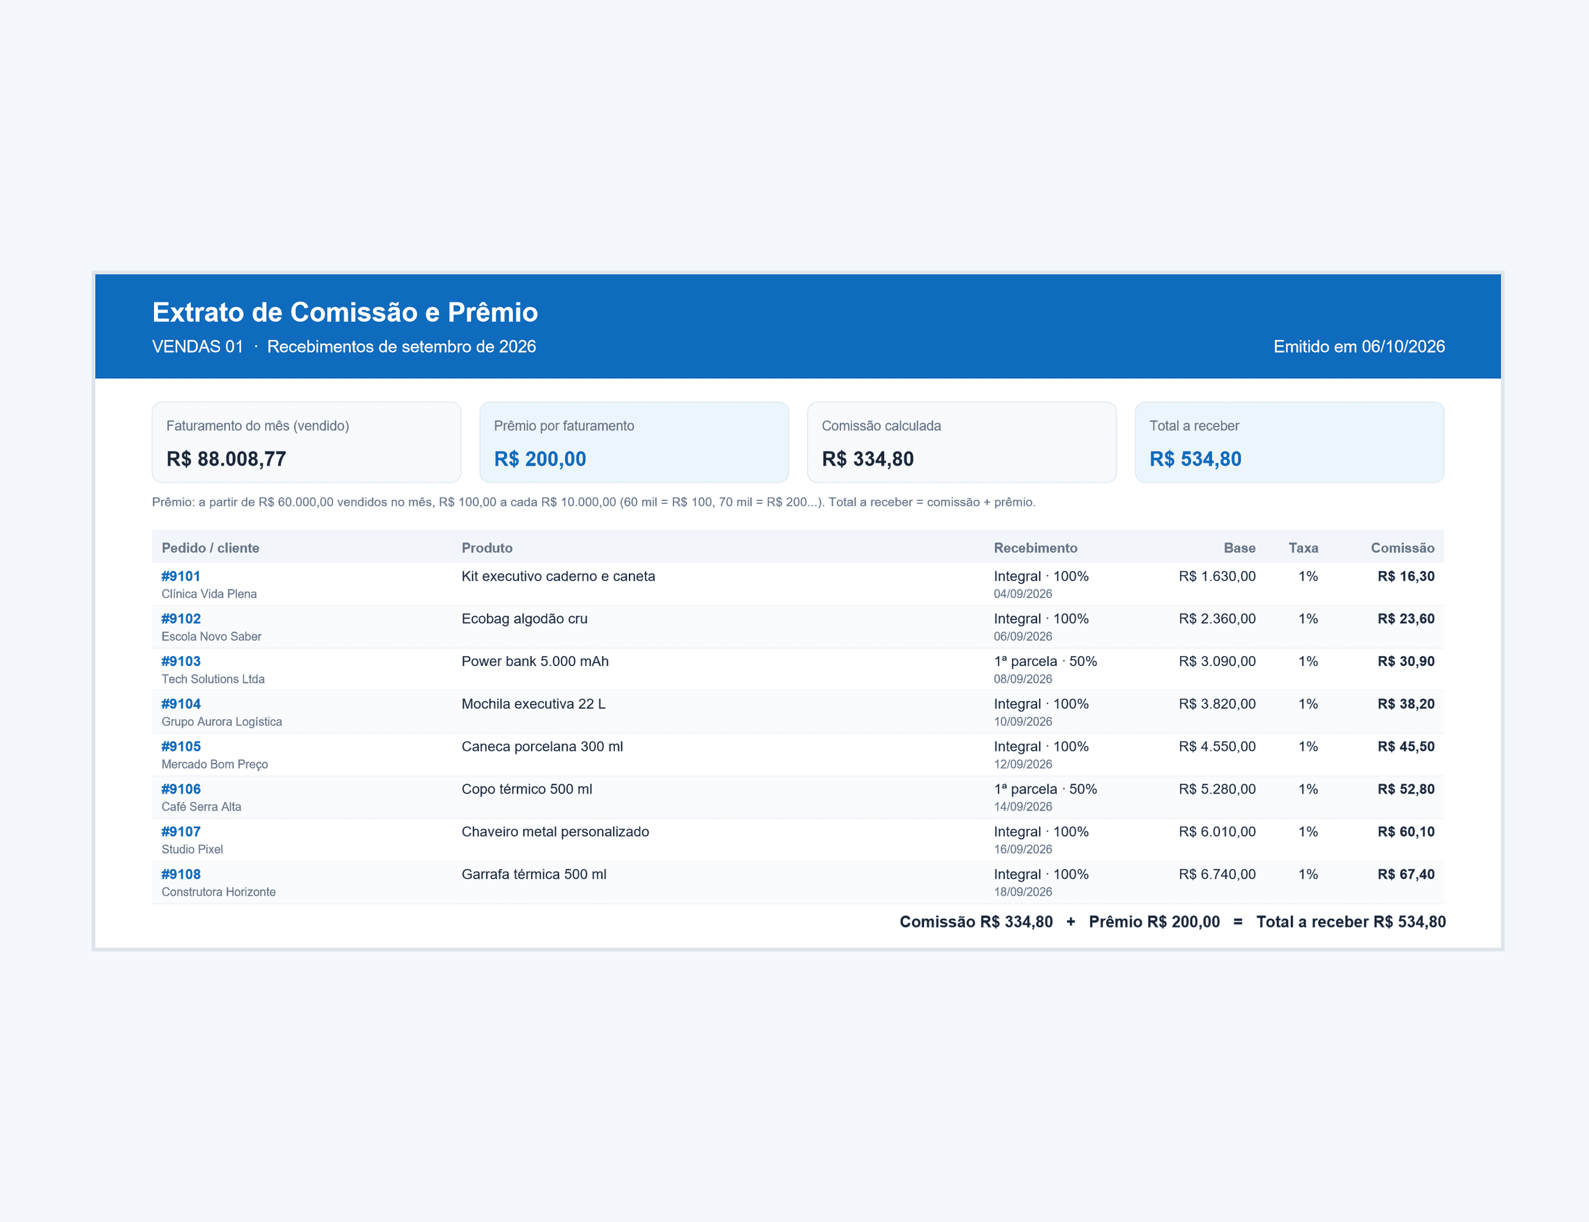Click client name Studio Pixel
Image resolution: width=1589 pixels, height=1222 pixels.
192,849
